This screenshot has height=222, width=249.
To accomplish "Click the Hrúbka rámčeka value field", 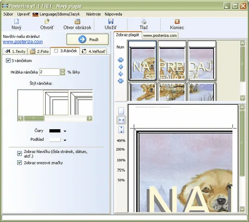I will pyautogui.click(x=50, y=72).
